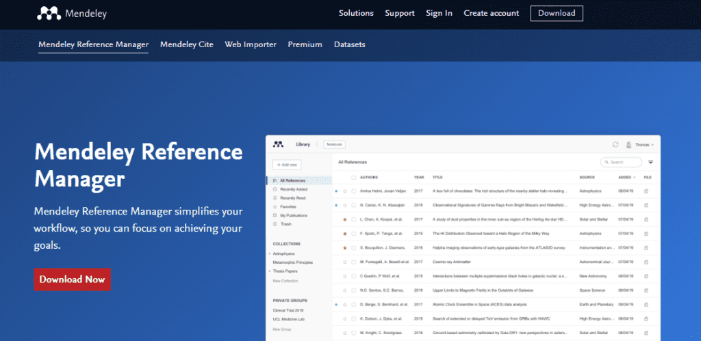Open the Premium tab
This screenshot has width=701, height=341.
[x=305, y=44]
